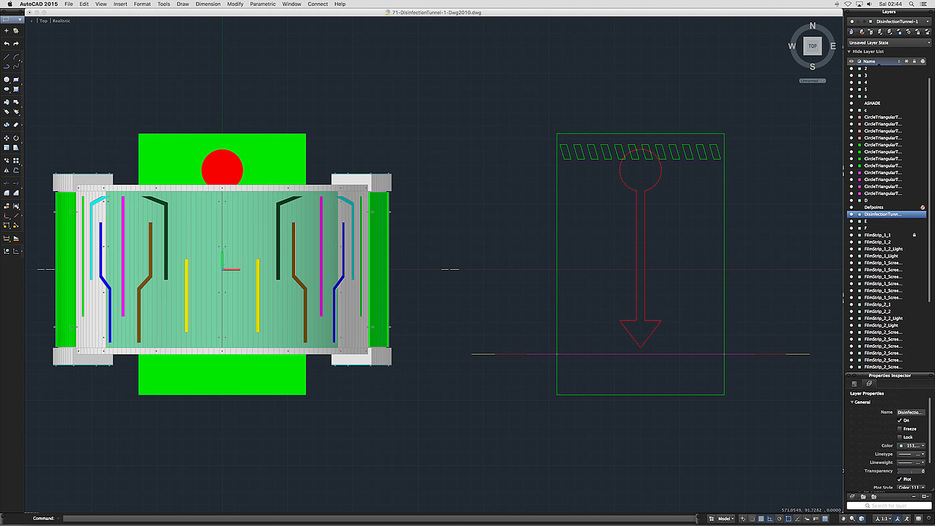Enable the Lock checkbox in Layer Properties
Viewport: 935px width, 526px height.
click(x=900, y=437)
